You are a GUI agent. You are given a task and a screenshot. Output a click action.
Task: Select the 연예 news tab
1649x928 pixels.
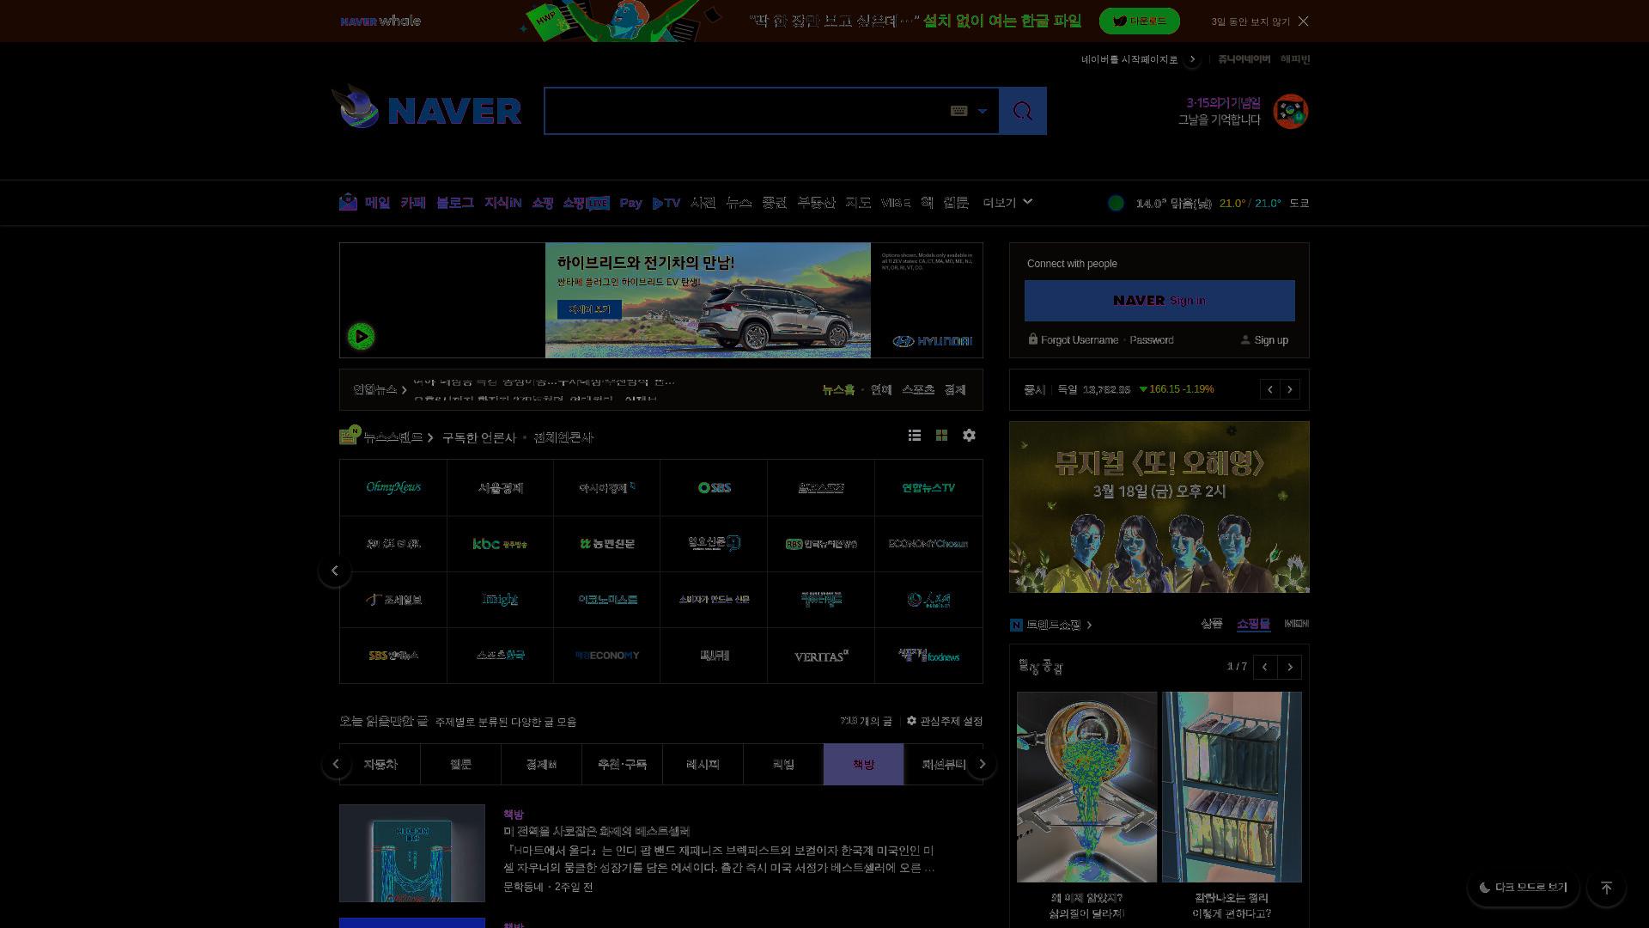pos(881,390)
